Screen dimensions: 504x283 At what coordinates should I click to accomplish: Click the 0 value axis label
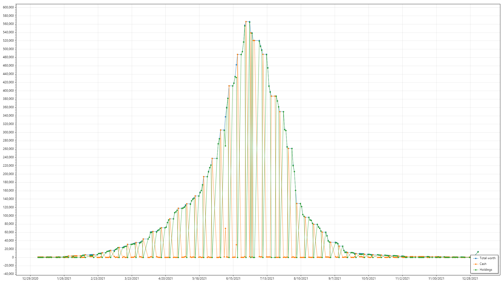coord(13,257)
